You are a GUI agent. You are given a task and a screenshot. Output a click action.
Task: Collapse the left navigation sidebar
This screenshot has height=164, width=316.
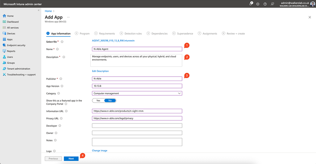[x=39, y=10]
